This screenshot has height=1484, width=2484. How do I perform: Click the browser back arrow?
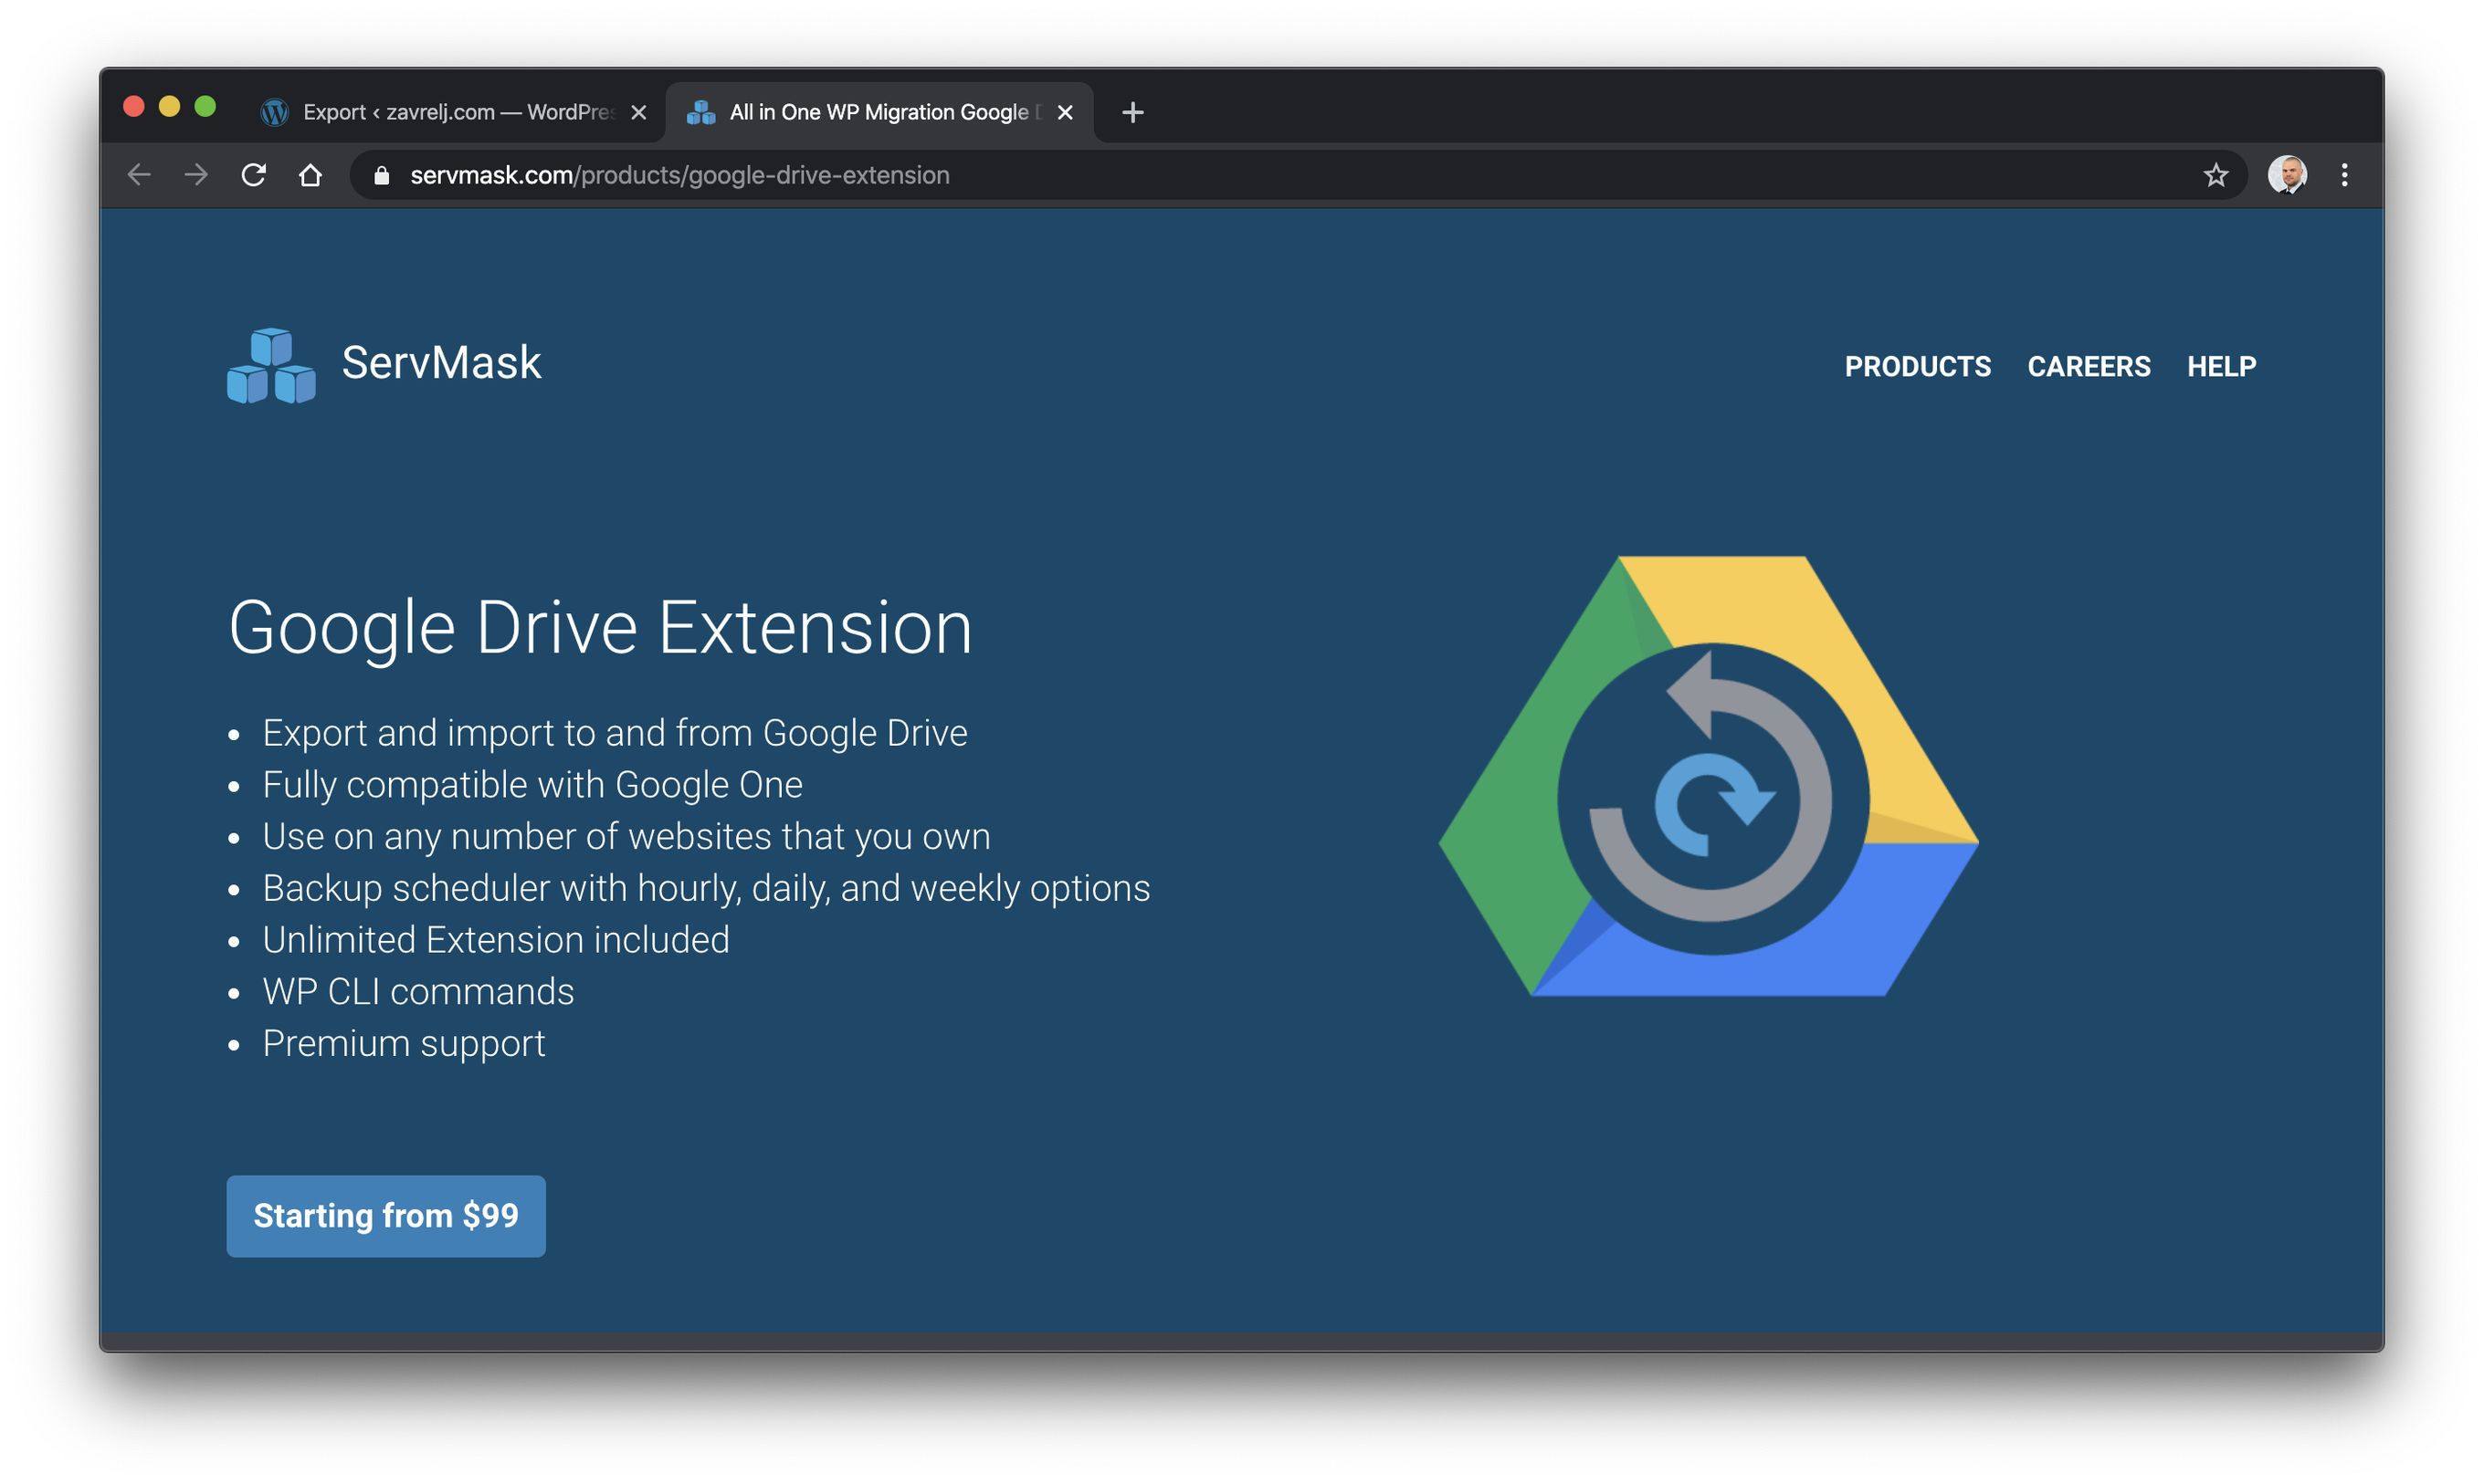coord(139,175)
